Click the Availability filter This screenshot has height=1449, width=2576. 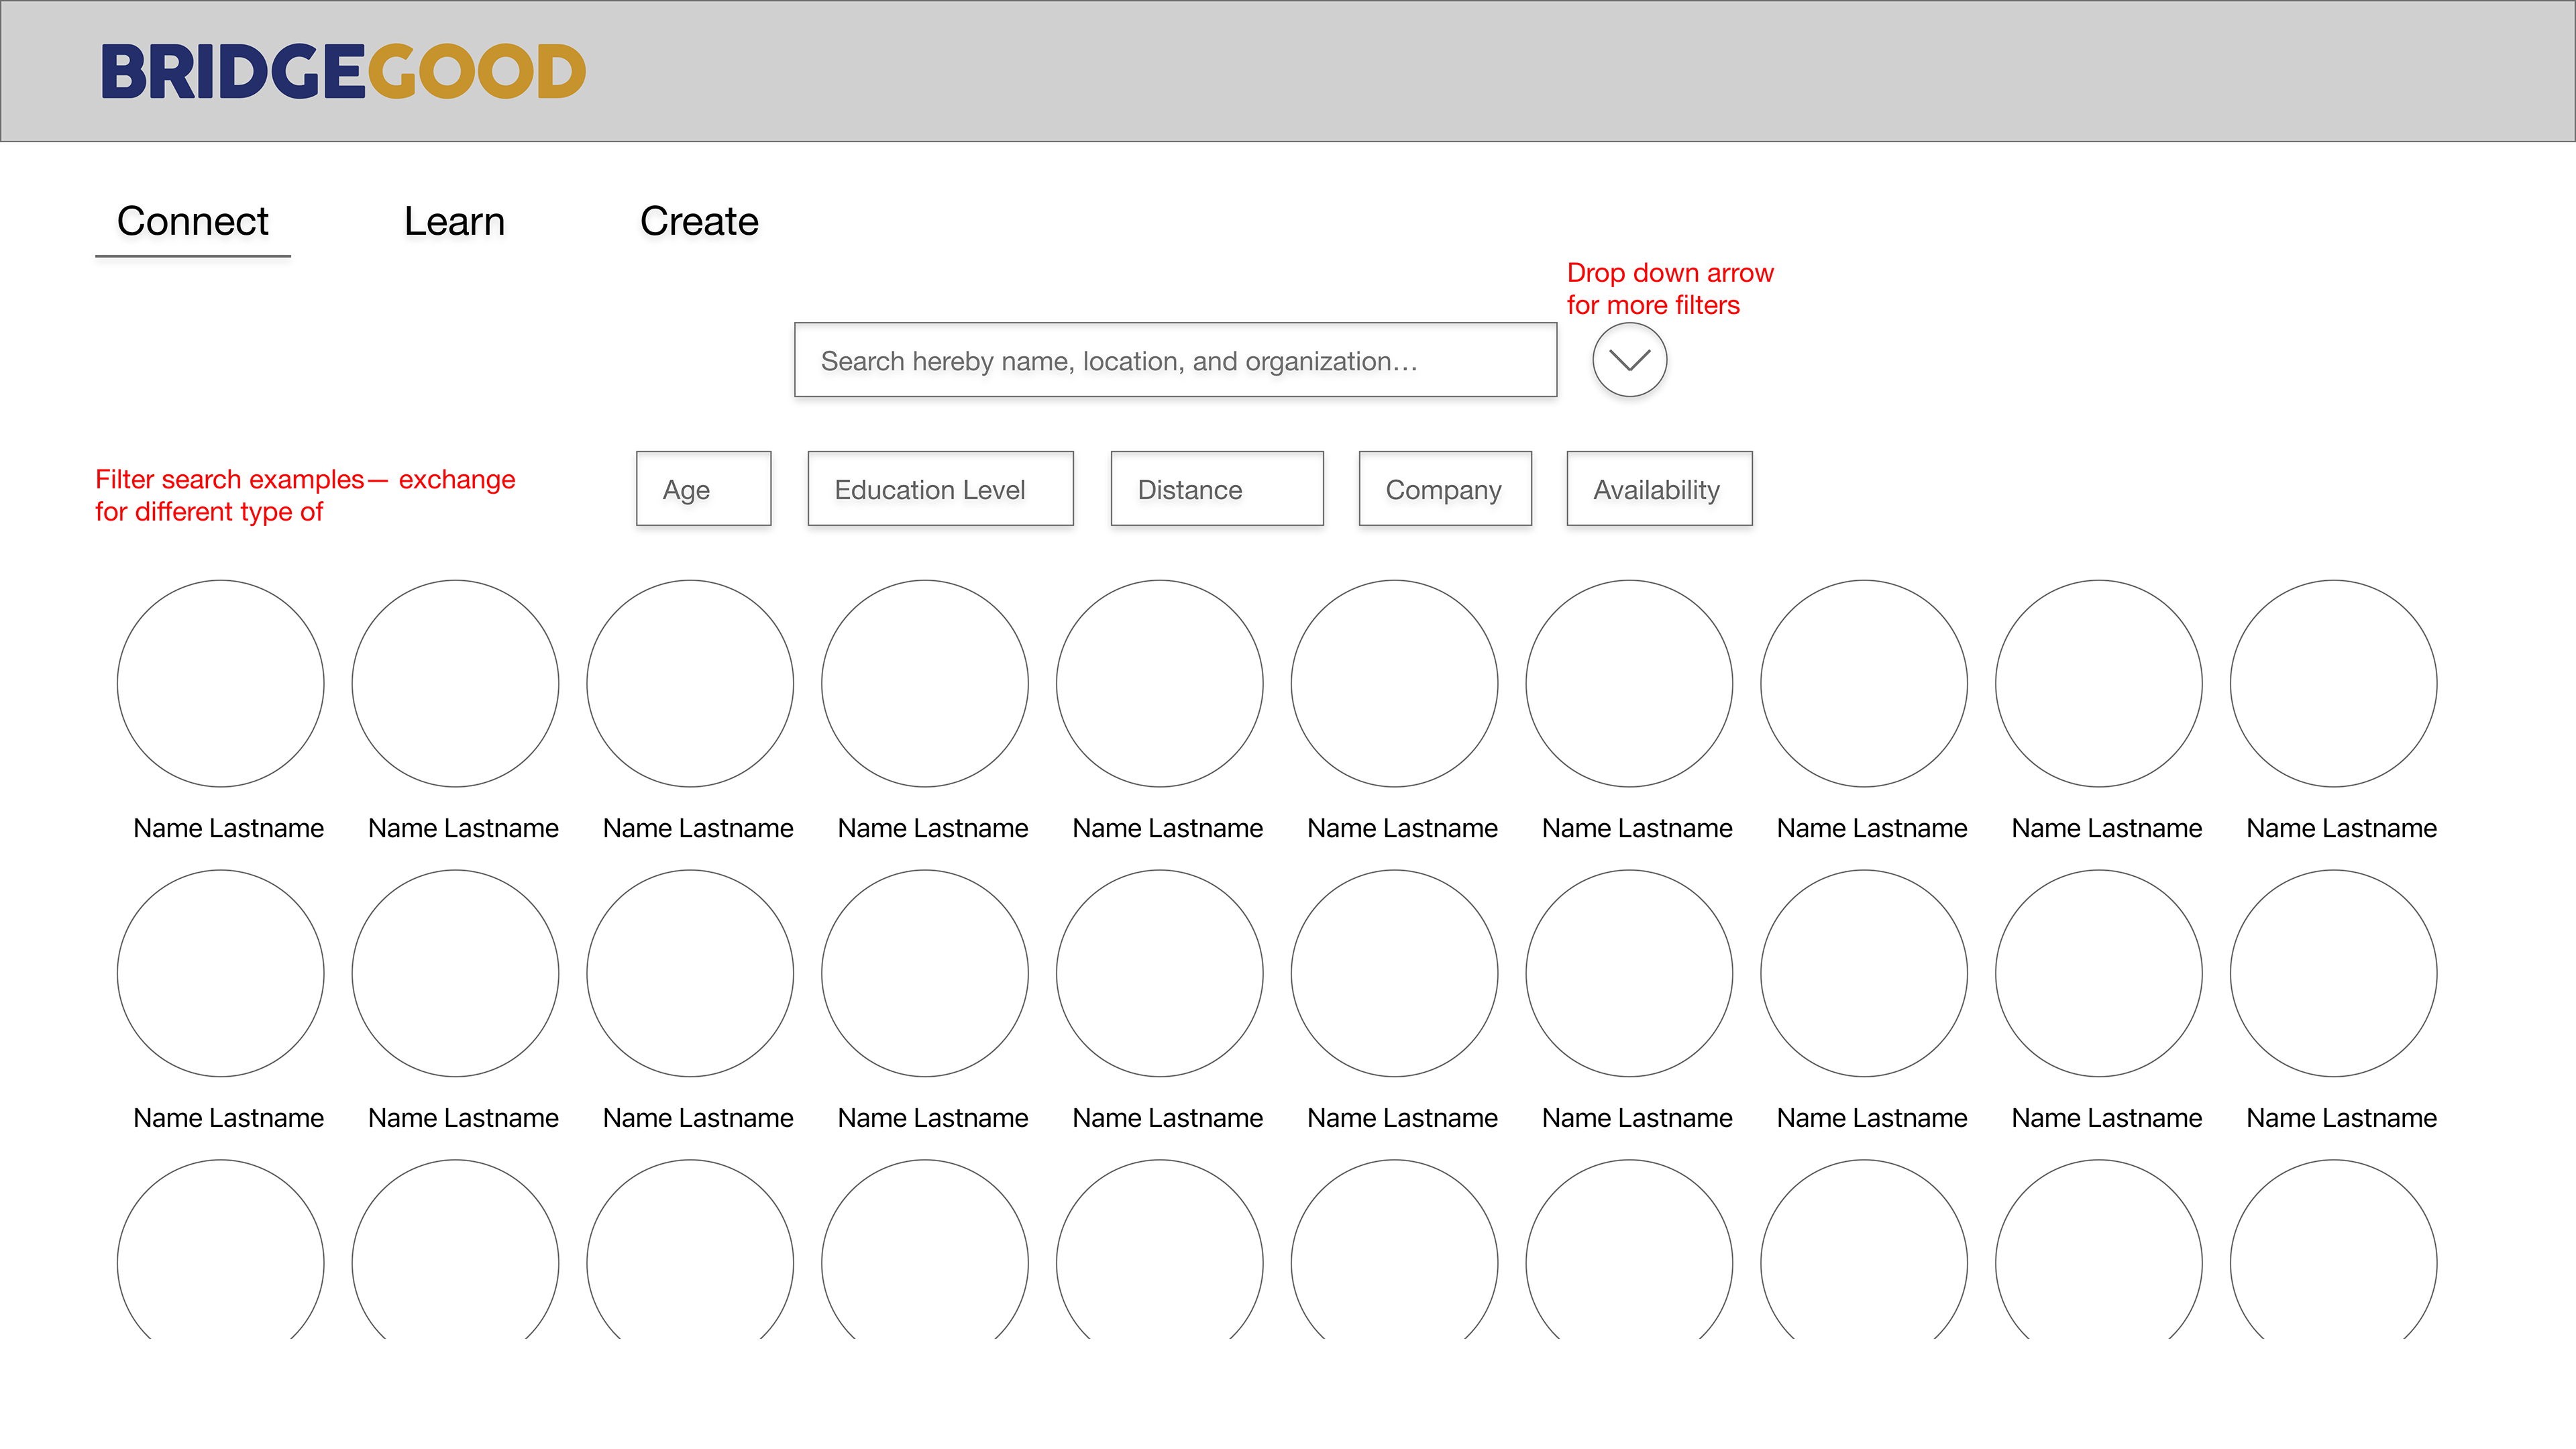click(x=1658, y=489)
